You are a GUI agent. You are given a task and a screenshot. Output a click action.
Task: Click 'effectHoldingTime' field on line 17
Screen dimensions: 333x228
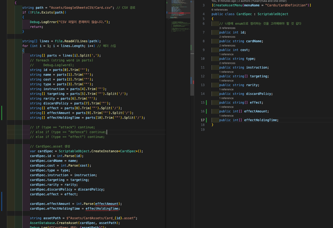(x=260, y=120)
